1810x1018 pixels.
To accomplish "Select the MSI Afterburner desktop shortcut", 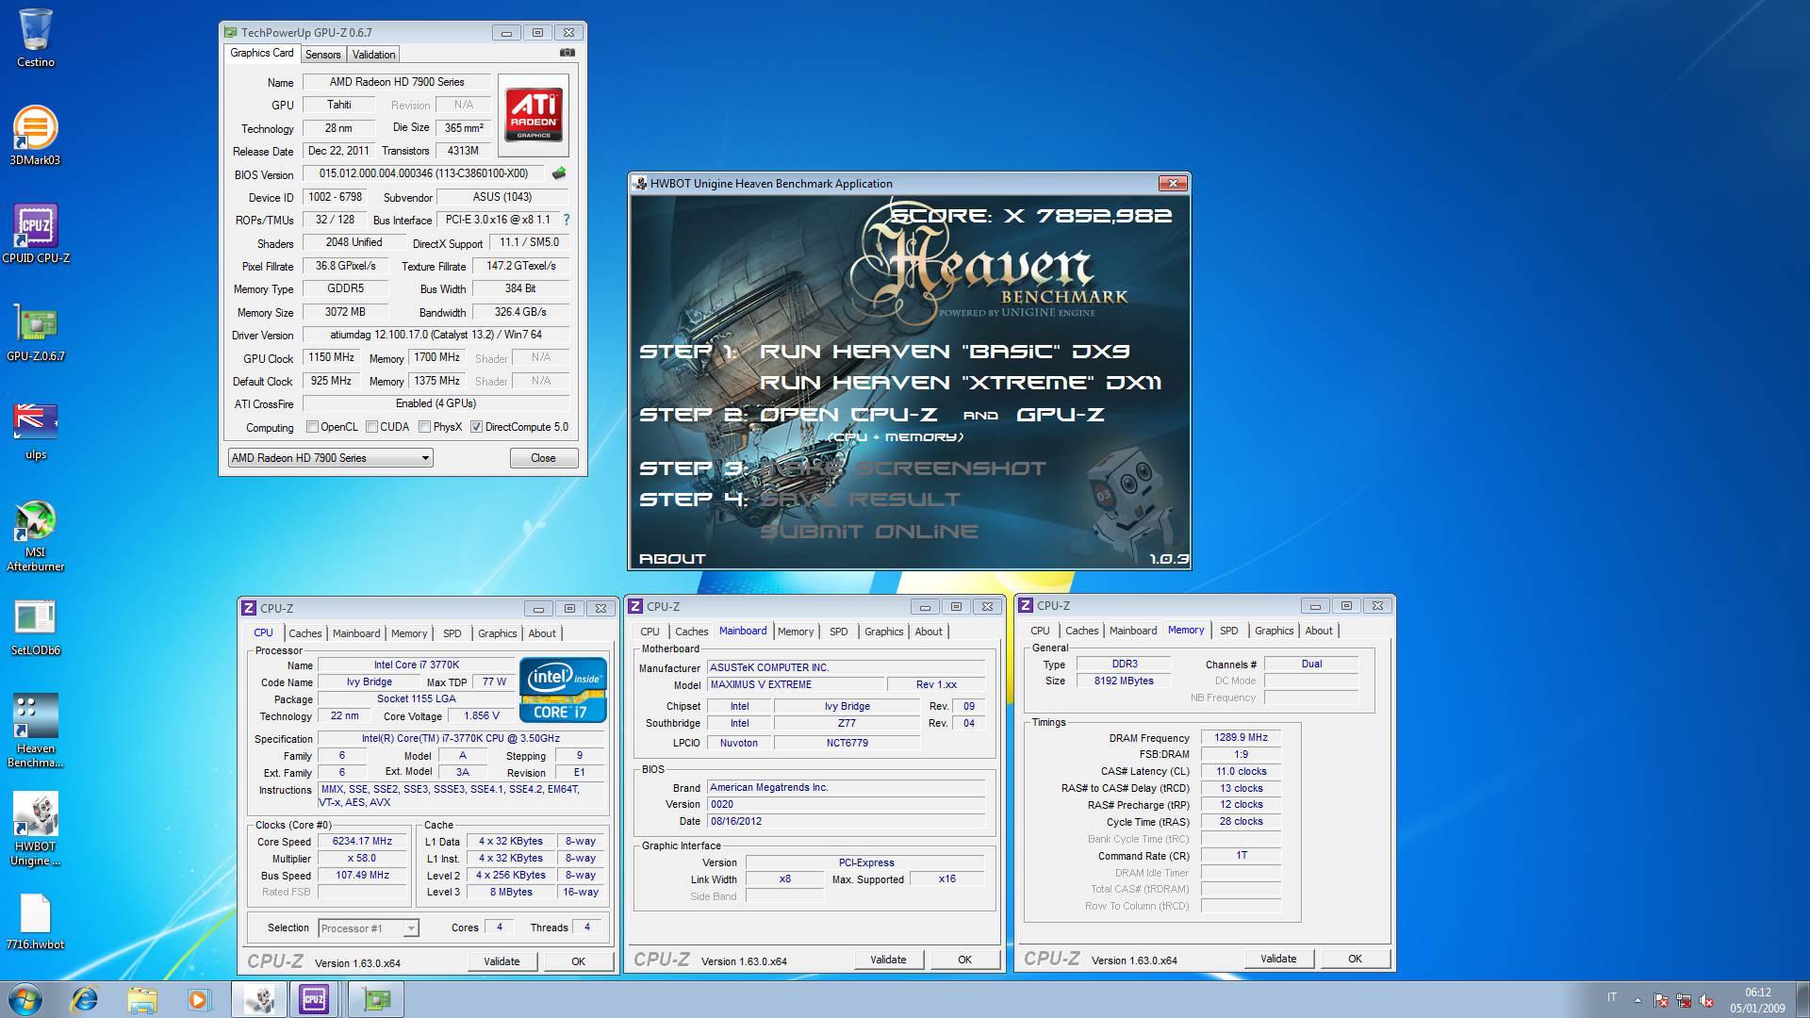I will (x=36, y=535).
